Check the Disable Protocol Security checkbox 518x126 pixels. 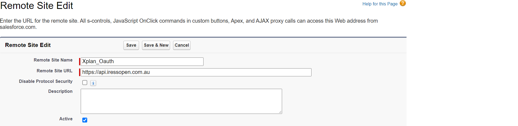tap(85, 83)
